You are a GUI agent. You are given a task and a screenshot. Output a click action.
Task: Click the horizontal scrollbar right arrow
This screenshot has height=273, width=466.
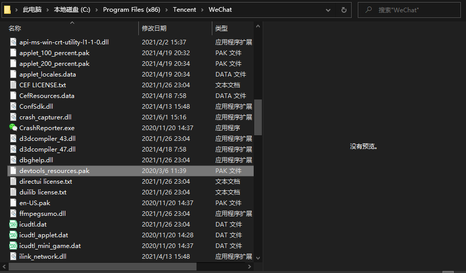click(250, 266)
